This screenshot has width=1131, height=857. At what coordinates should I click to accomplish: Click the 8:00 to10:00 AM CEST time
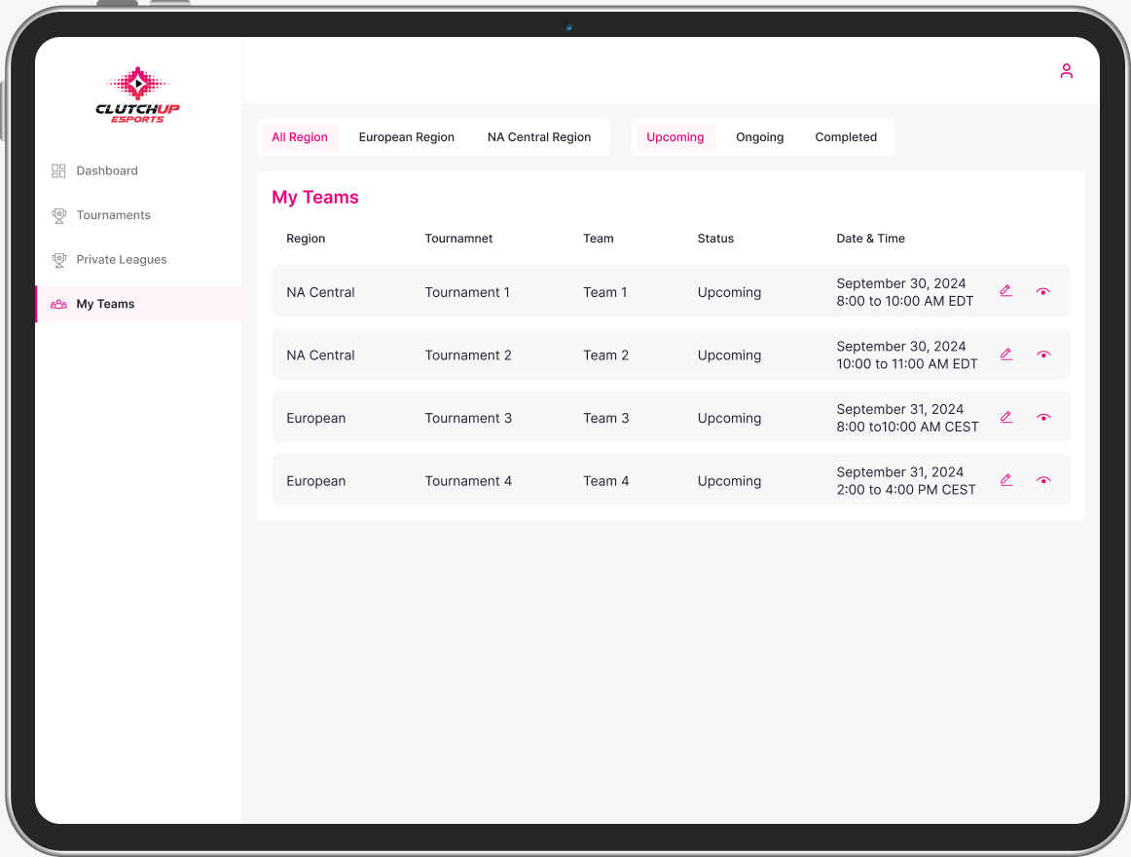point(907,427)
